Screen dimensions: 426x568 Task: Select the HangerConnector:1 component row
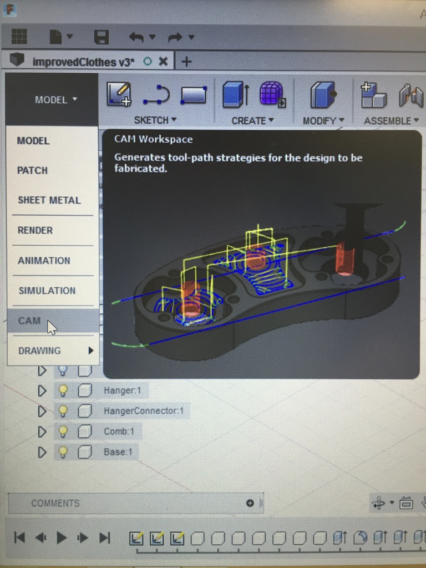[x=122, y=411]
